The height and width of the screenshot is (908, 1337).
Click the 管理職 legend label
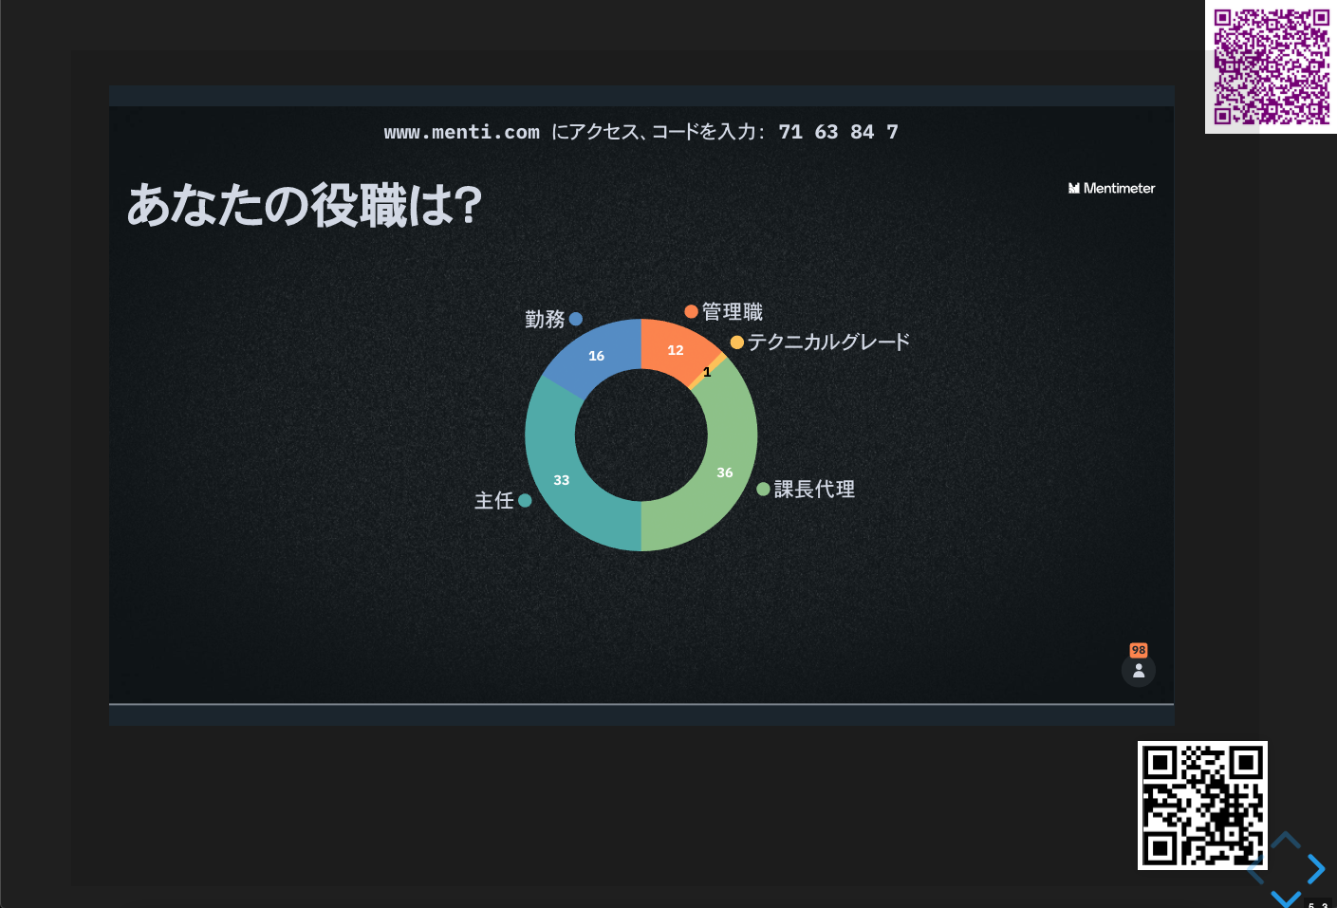click(x=732, y=311)
